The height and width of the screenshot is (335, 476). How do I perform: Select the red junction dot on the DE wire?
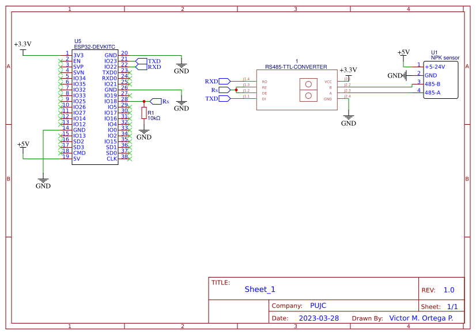coord(236,90)
